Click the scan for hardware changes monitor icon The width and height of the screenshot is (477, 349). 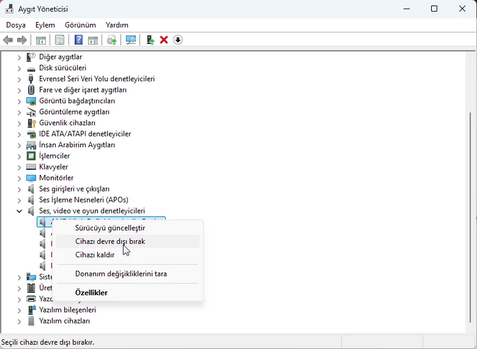pyautogui.click(x=131, y=40)
